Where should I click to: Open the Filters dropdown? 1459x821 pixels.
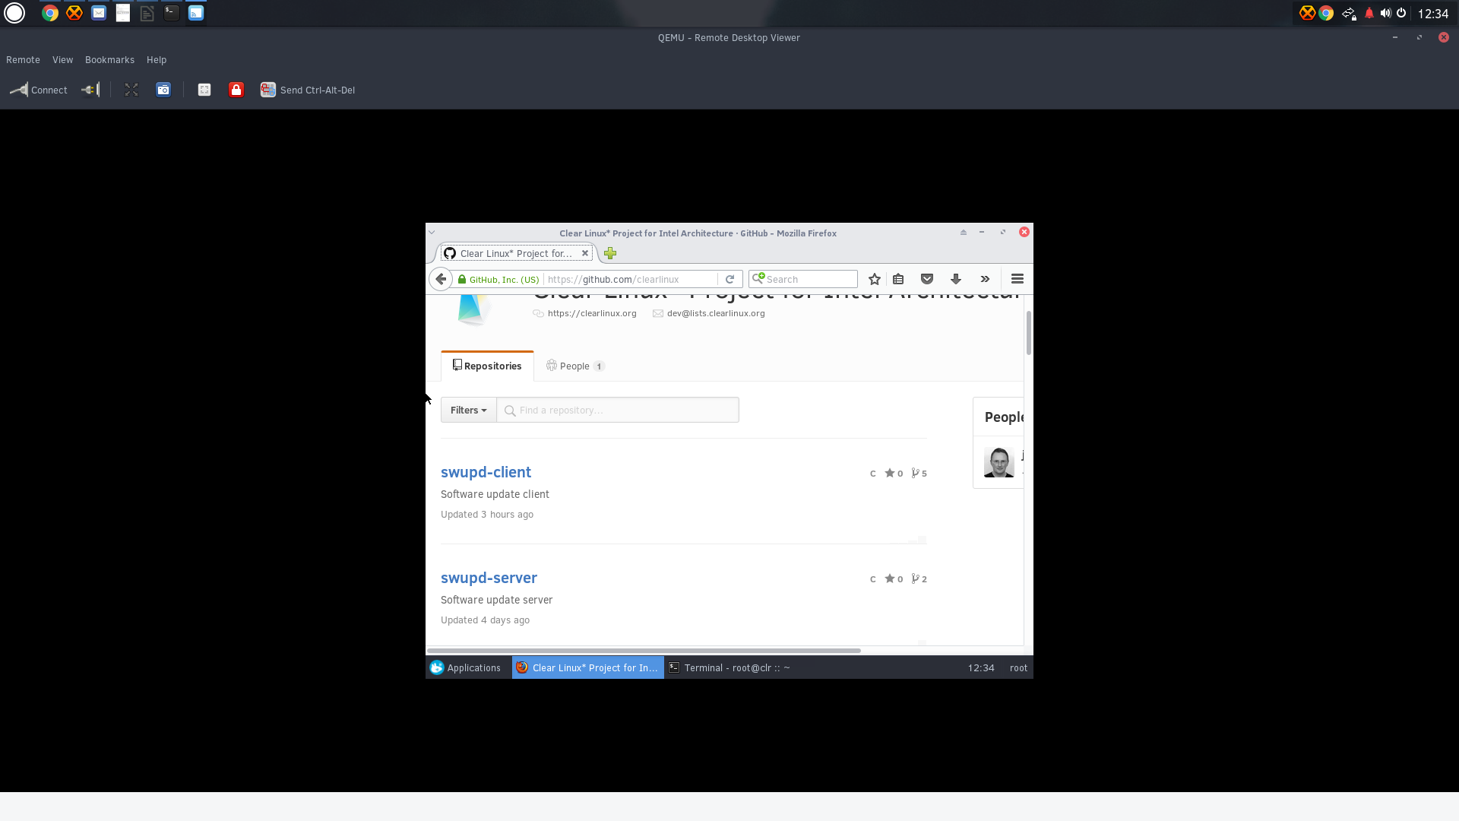468,410
